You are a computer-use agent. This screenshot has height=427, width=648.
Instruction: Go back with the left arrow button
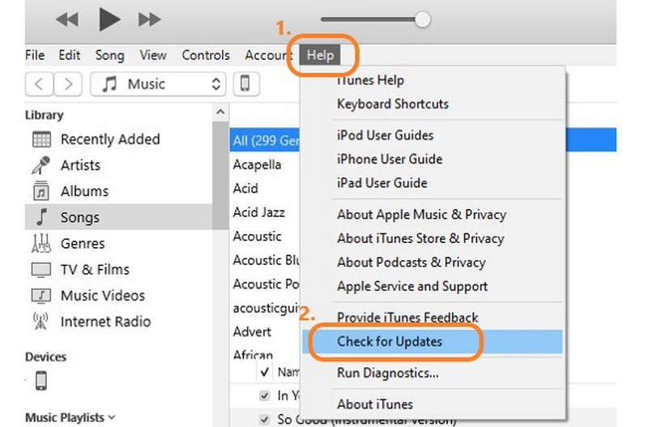tap(39, 84)
